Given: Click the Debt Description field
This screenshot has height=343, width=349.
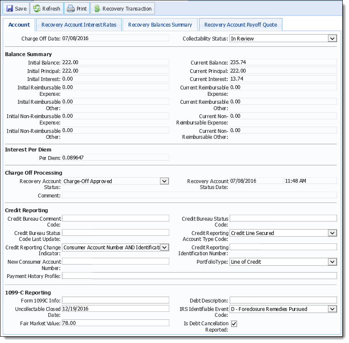Looking at the screenshot, I should [283, 300].
